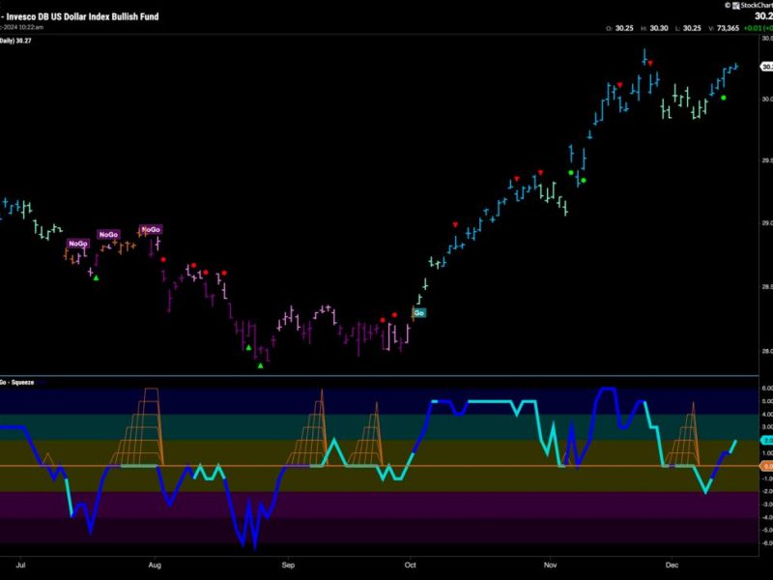Click the 10:22am timestamp under the title
Image resolution: width=773 pixels, height=580 pixels.
point(32,27)
